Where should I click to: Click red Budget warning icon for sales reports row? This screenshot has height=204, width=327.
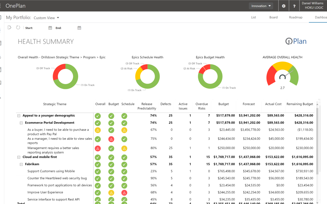111,139
